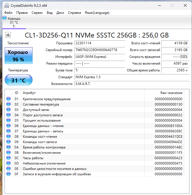Click raw value 0000000000A23

(168, 158)
